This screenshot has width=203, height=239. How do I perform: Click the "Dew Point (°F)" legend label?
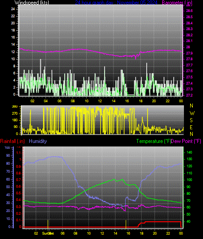point(186,141)
